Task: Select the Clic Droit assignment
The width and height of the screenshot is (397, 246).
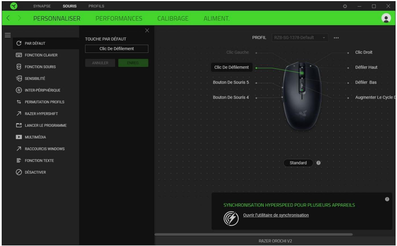Action: click(364, 52)
